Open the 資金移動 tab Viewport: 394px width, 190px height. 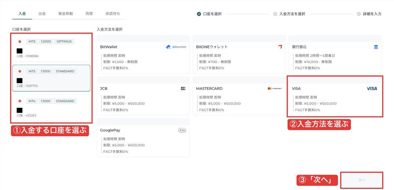(x=65, y=14)
